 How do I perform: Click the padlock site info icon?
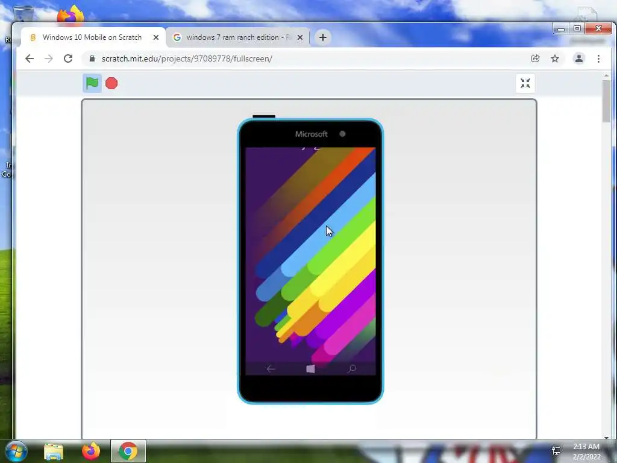click(92, 58)
